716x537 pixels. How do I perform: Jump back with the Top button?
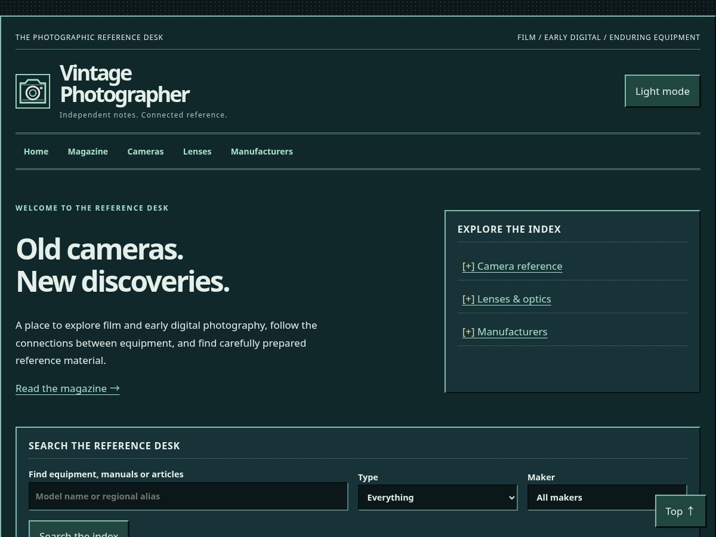681,511
